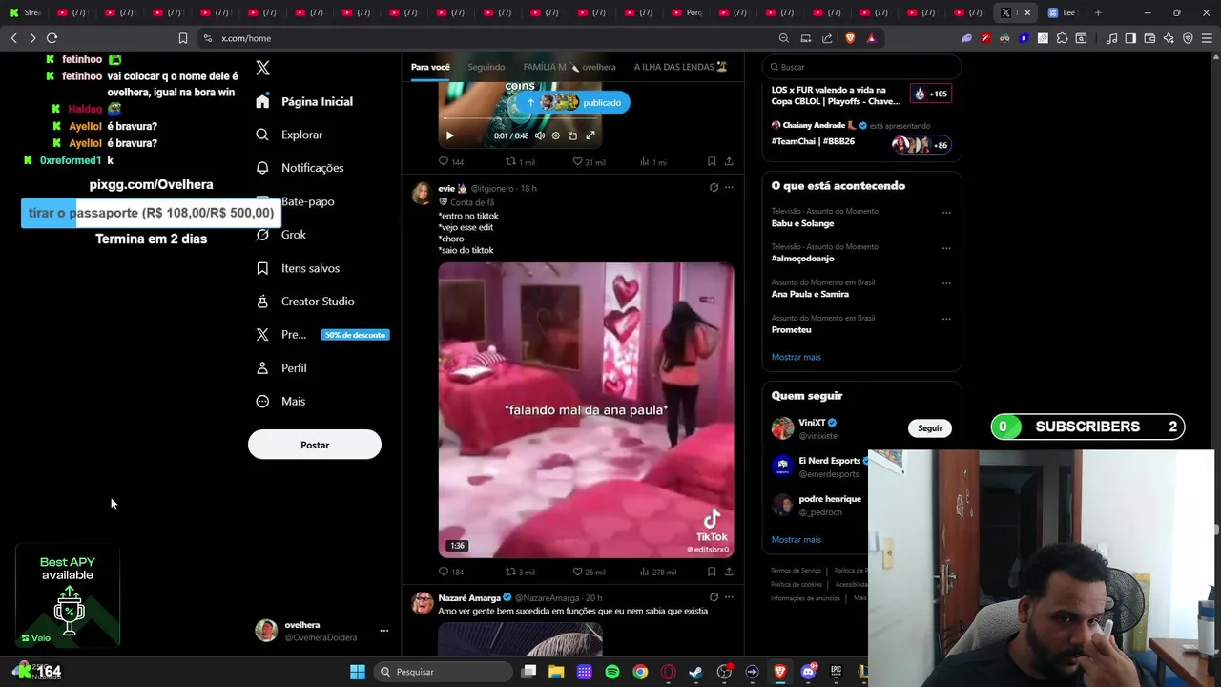Reply to evie's post with 184 comments
Screen dimensions: 1221x687
click(451, 572)
